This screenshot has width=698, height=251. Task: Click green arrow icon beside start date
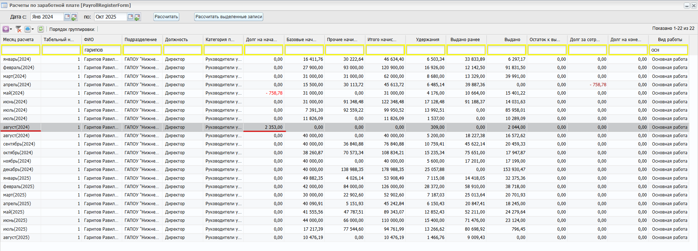pos(74,17)
